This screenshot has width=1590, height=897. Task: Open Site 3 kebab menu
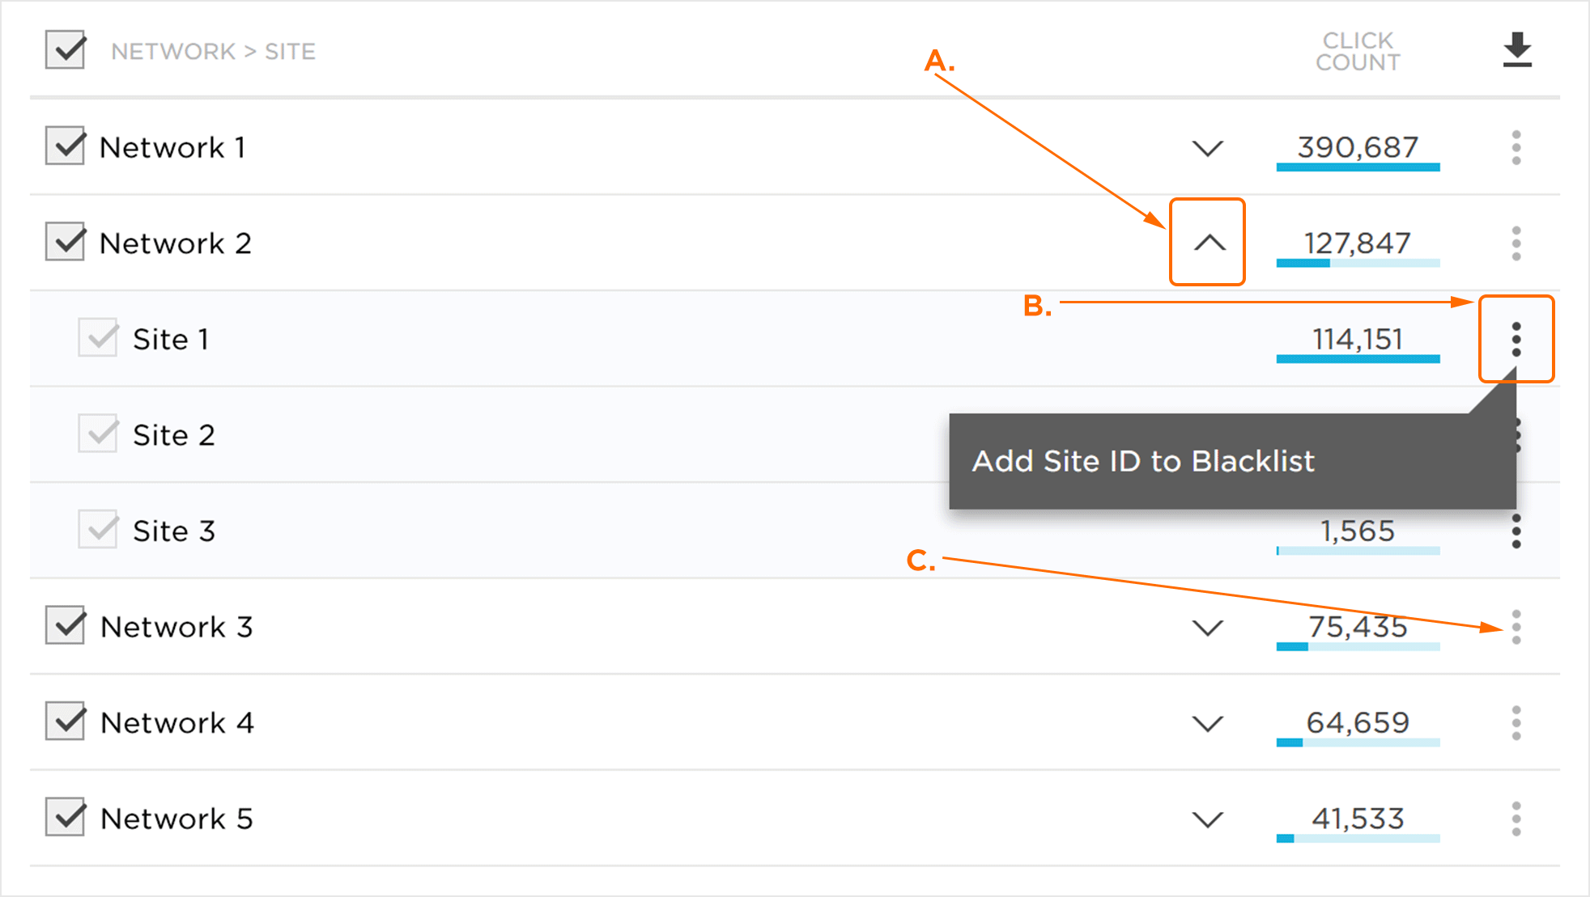click(1516, 531)
